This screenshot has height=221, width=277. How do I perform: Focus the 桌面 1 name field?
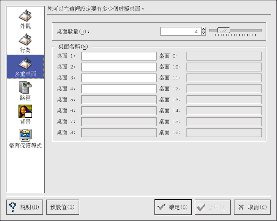(119, 56)
